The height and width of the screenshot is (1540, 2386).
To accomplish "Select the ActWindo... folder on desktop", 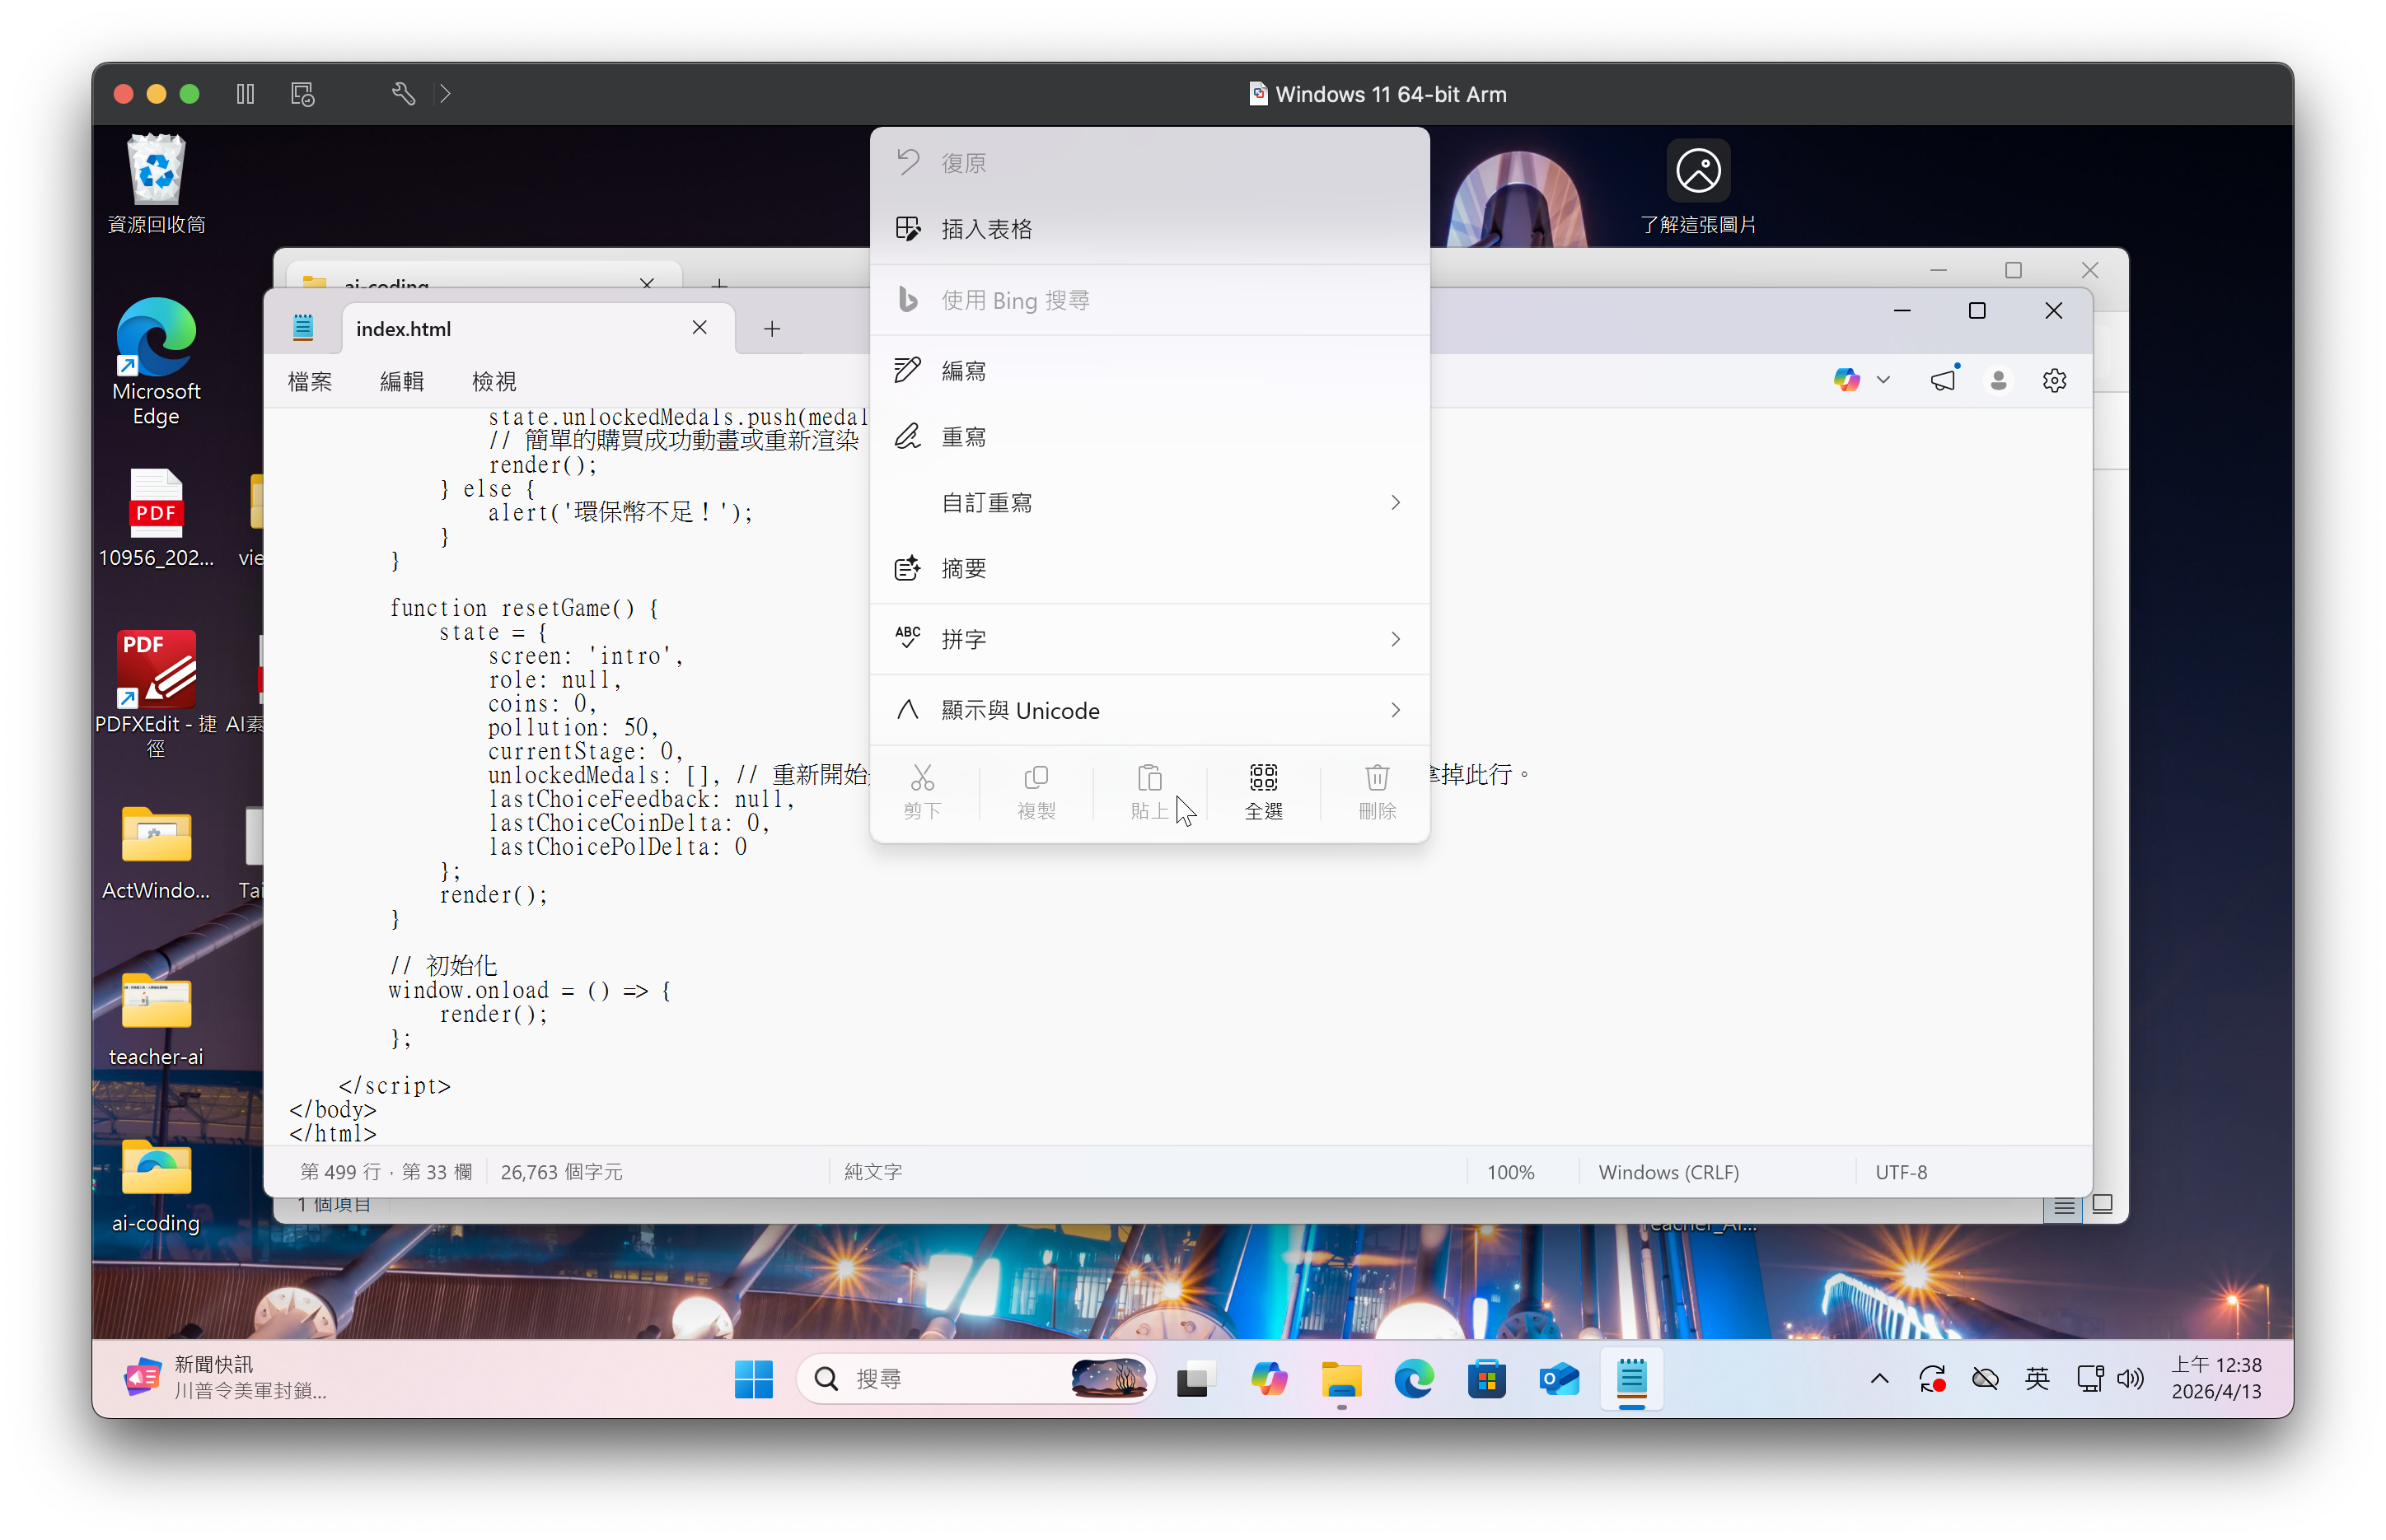I will click(x=156, y=852).
